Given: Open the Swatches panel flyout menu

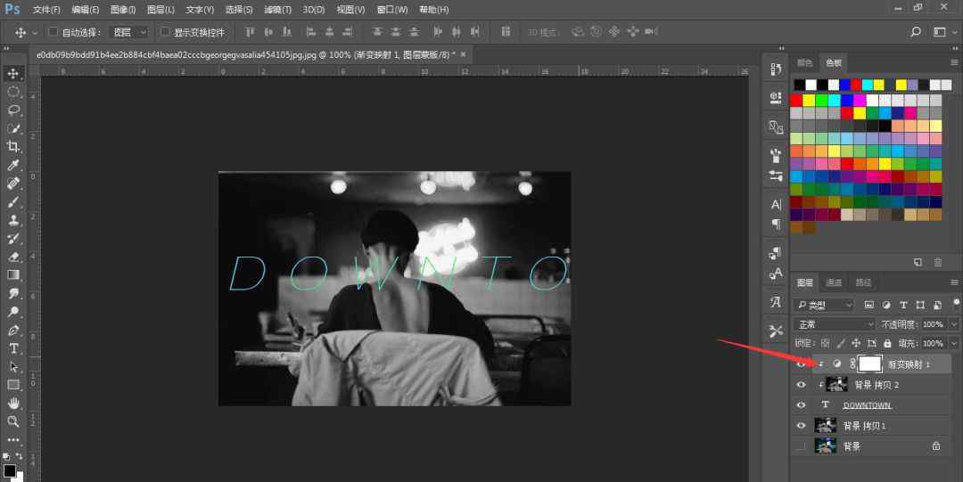Looking at the screenshot, I should point(954,62).
